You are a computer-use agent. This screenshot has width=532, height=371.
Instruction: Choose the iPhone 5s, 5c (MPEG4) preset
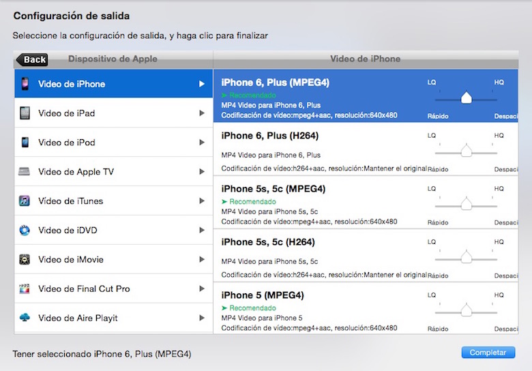[x=366, y=202]
